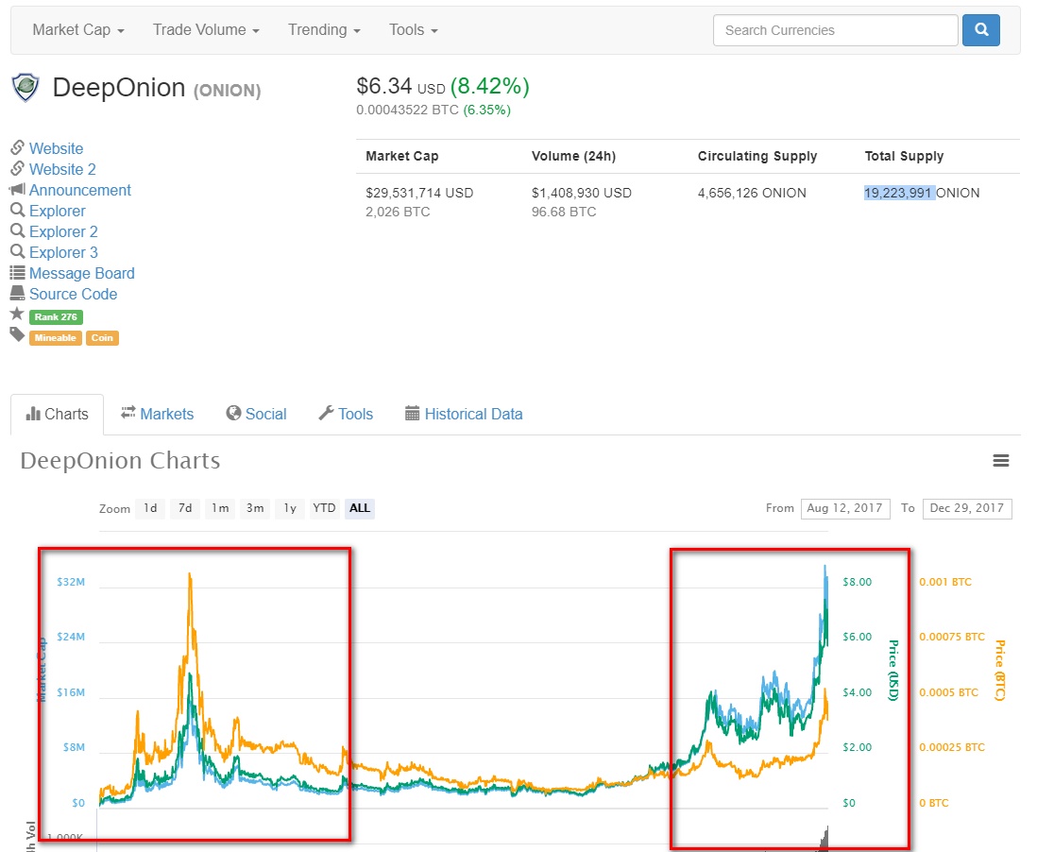The height and width of the screenshot is (852, 1037).
Task: Click the Mineable tag
Action: point(56,338)
